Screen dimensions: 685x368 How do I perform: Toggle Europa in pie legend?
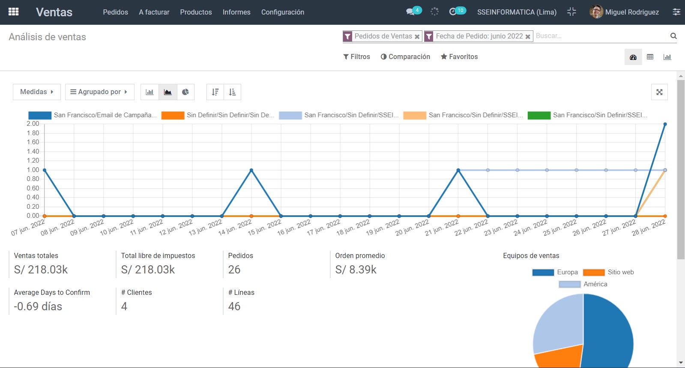coord(555,272)
